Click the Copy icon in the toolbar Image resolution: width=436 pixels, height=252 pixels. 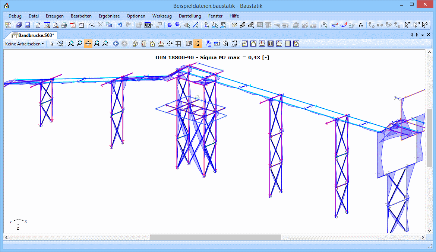click(x=109, y=25)
